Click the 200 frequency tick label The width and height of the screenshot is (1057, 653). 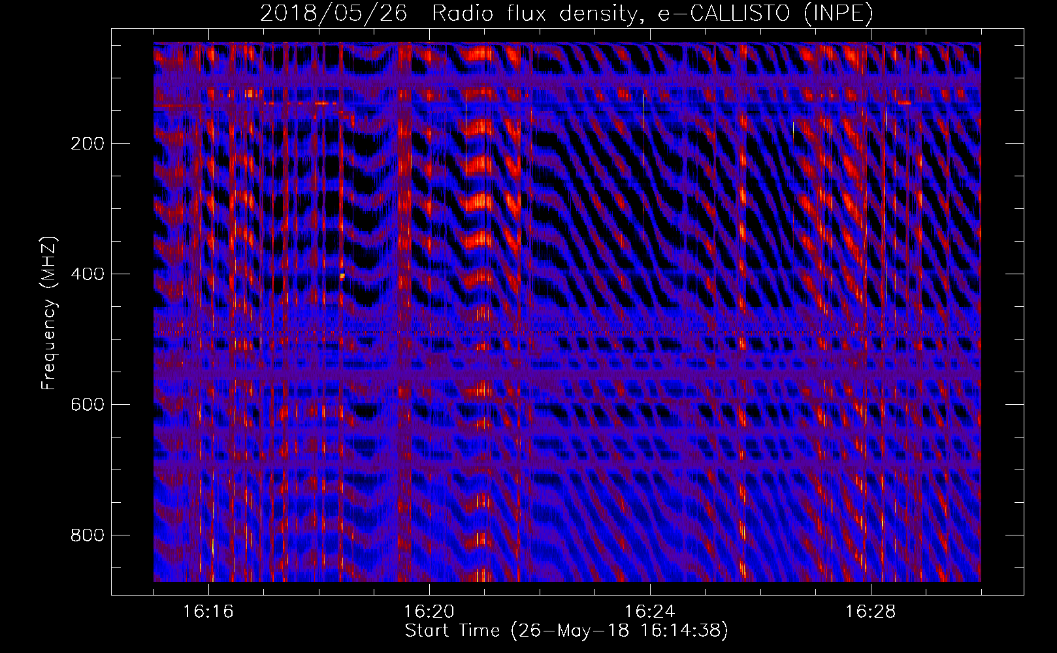[x=87, y=144]
